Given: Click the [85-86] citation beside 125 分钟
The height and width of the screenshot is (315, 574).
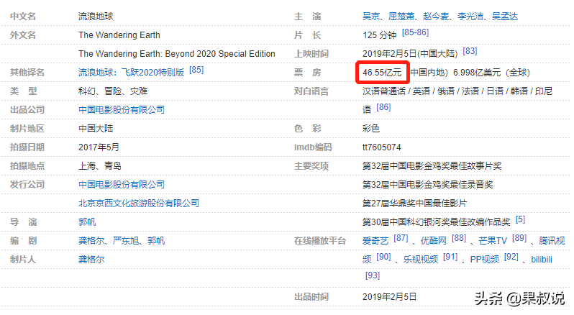Looking at the screenshot, I should pyautogui.click(x=415, y=32).
